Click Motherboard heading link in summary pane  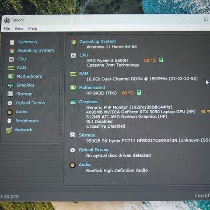pos(92,87)
